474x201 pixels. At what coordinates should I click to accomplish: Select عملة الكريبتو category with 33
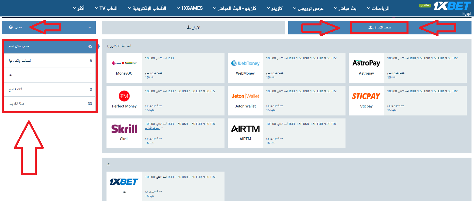50,103
